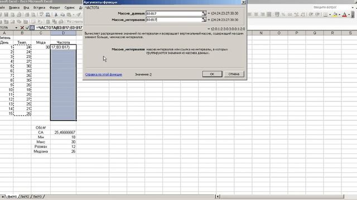Click the fx Insert Function button
357x200 pixels.
tap(32, 28)
